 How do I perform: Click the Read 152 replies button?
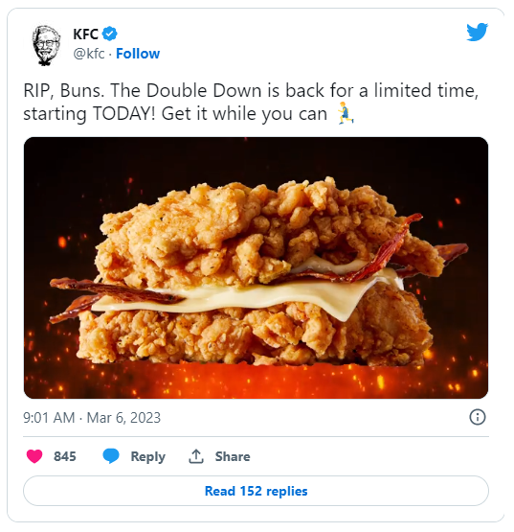click(256, 491)
